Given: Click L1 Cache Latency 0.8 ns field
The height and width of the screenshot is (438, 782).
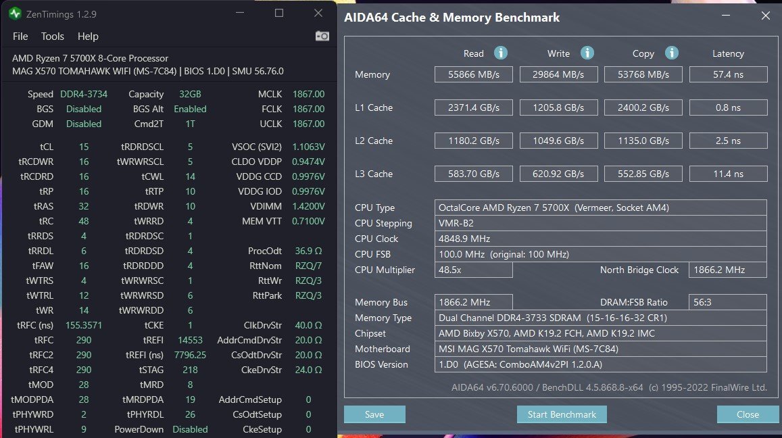Looking at the screenshot, I should coord(728,107).
